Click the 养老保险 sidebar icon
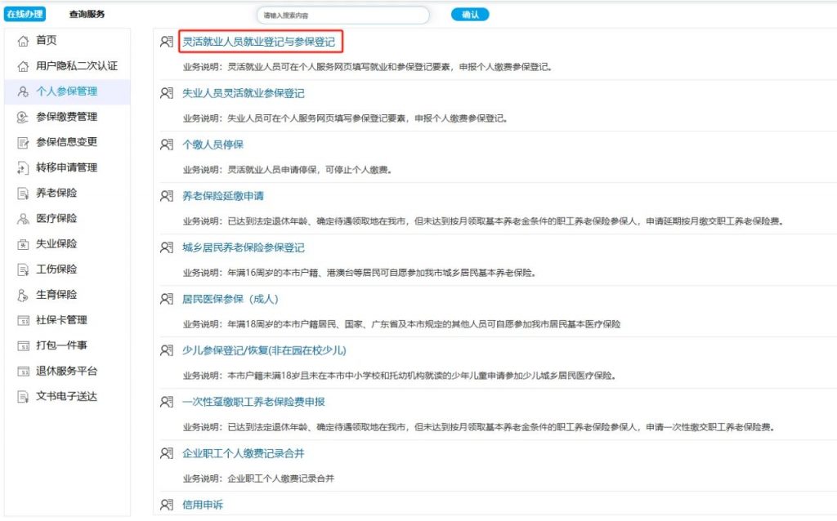Image resolution: width=837 pixels, height=521 pixels. [23, 193]
